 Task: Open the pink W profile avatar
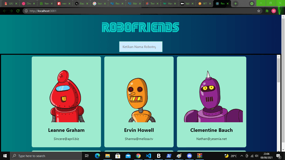pos(273,11)
